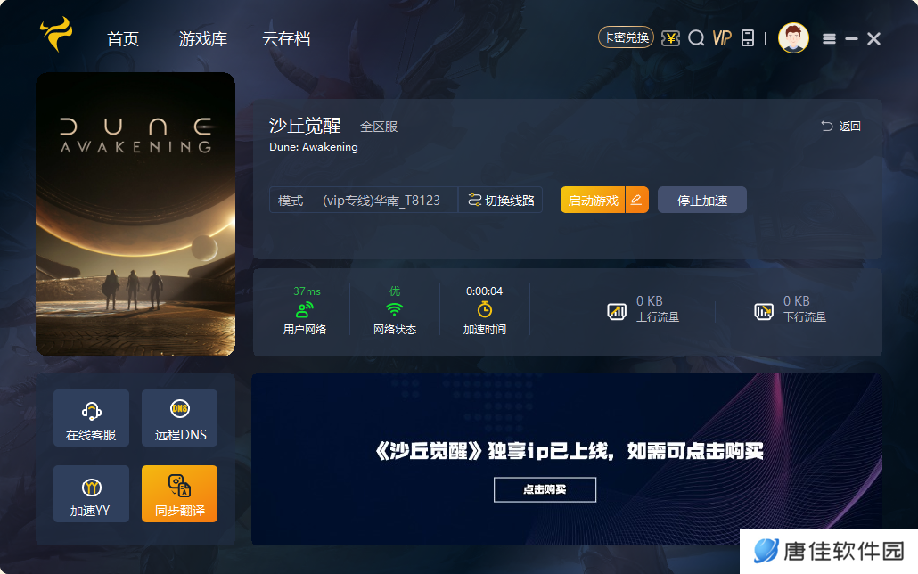
Task: Click the 沙丘觉醒 game title
Action: (x=305, y=126)
